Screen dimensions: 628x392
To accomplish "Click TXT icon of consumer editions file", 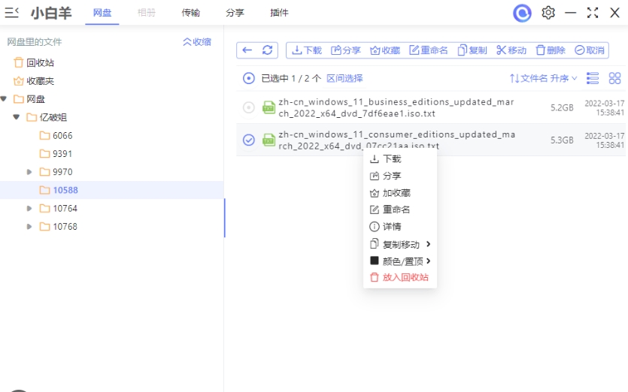I will pos(268,140).
